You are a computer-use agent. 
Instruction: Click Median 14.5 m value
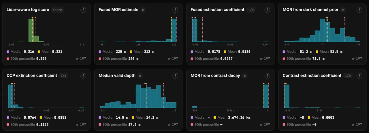[x=122, y=118]
